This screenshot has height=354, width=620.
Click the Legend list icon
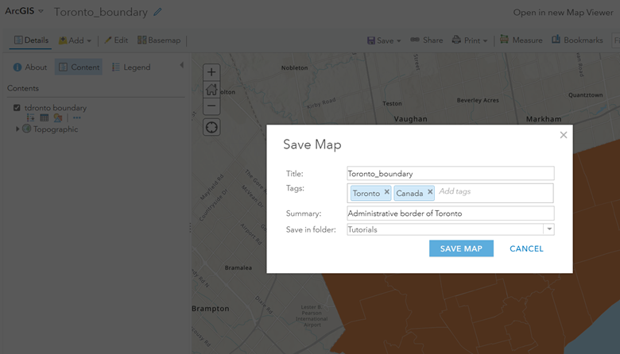click(116, 67)
